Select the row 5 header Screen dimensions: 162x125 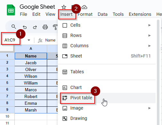click(x=7, y=83)
